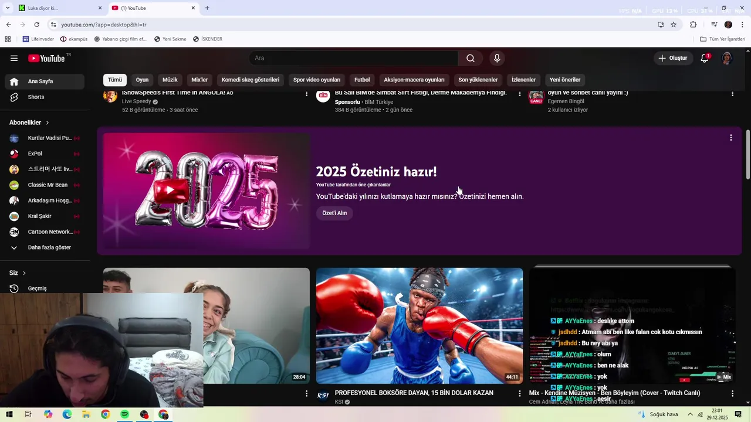The height and width of the screenshot is (422, 751).
Task: Click the page vertical scrollbar
Action: pyautogui.click(x=747, y=155)
